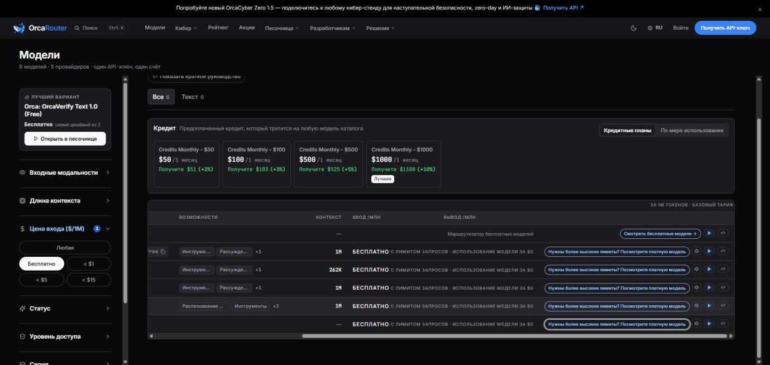Open code snippet icon in the Free-tagged row
The height and width of the screenshot is (365, 770).
[x=723, y=252]
